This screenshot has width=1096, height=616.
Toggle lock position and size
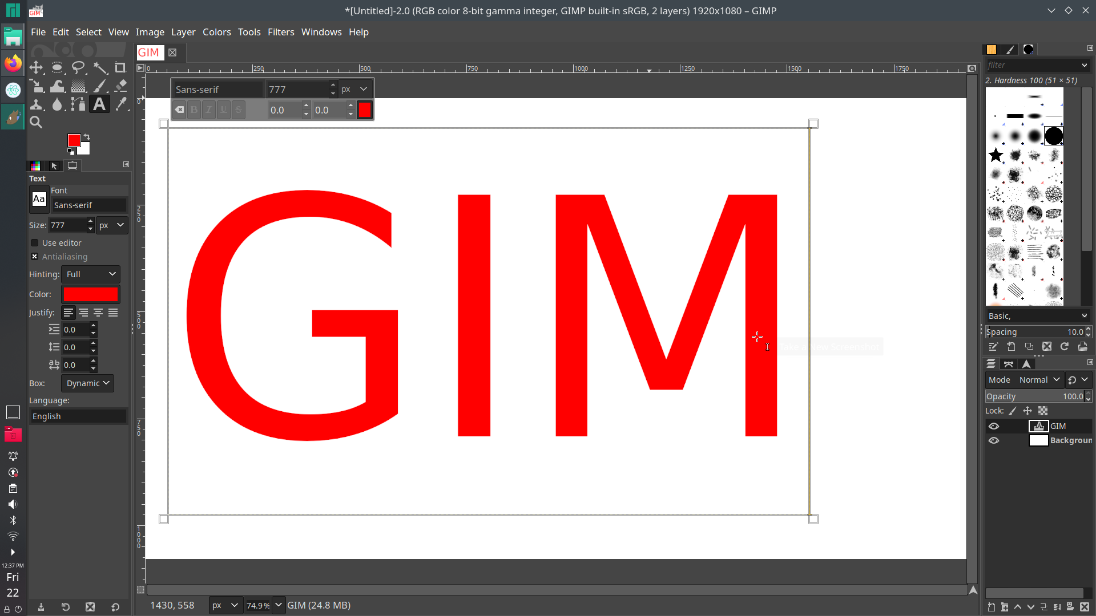pos(1027,411)
